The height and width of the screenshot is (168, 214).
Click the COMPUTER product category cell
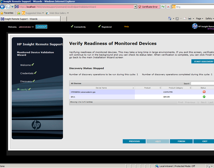coord(168,92)
